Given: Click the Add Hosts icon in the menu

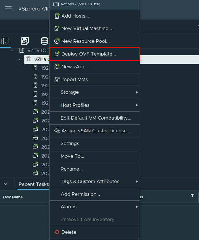Looking at the screenshot, I should coord(57,16).
